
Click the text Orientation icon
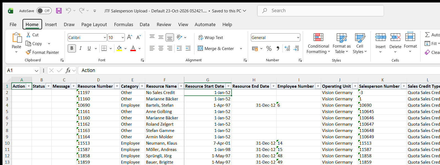179,37
